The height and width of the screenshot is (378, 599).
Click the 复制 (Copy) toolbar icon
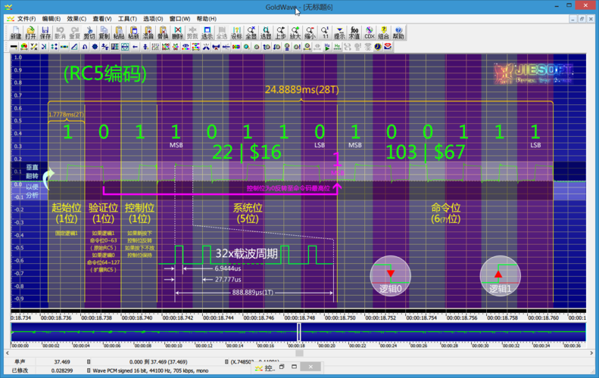coord(104,33)
